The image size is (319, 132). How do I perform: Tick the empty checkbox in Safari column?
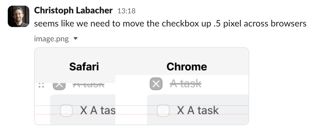tap(66, 111)
